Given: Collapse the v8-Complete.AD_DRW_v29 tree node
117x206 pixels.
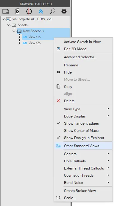Looking at the screenshot, I should coord(3,19).
